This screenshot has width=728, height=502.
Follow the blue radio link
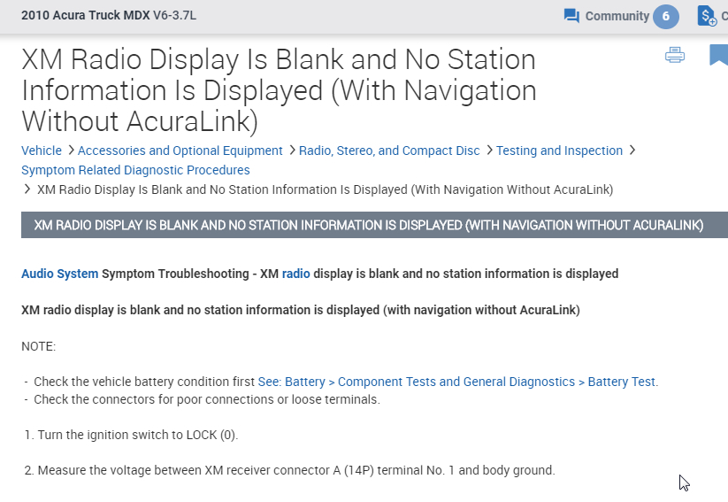[295, 274]
